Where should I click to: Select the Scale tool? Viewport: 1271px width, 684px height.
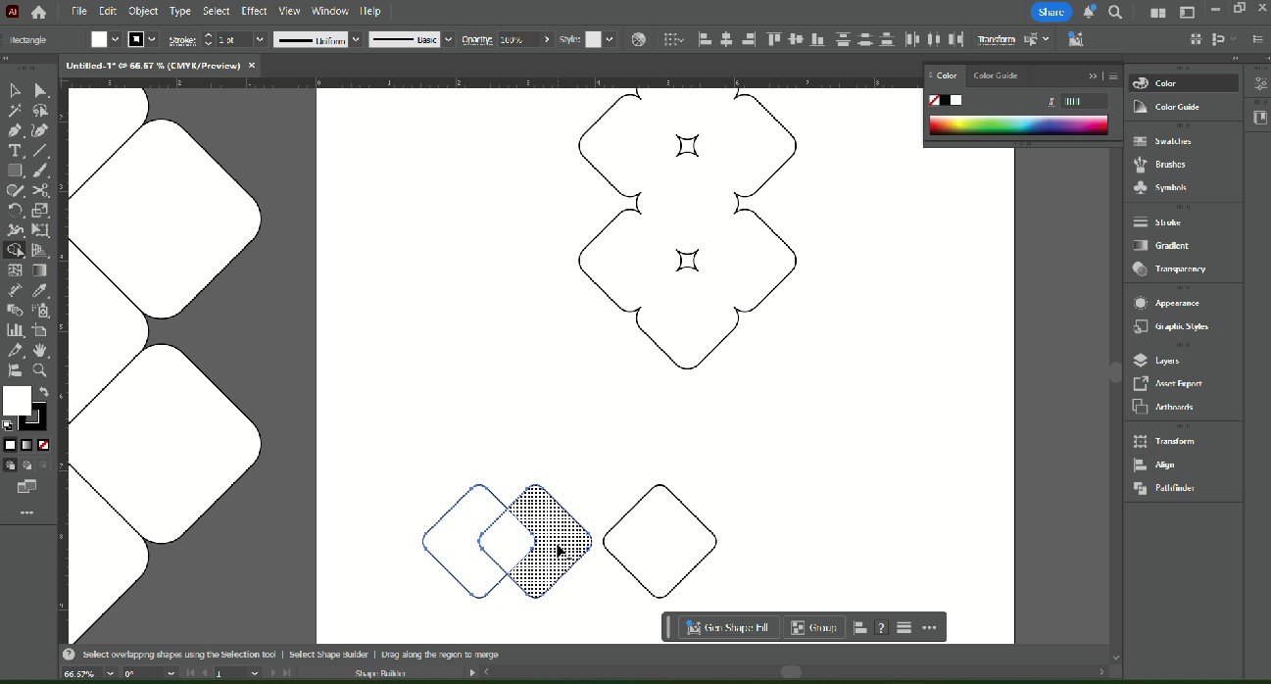(40, 210)
